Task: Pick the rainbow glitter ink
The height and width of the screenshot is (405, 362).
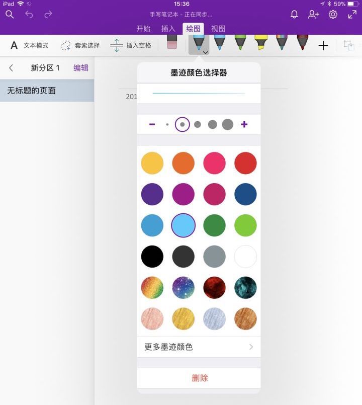Action: [152, 288]
